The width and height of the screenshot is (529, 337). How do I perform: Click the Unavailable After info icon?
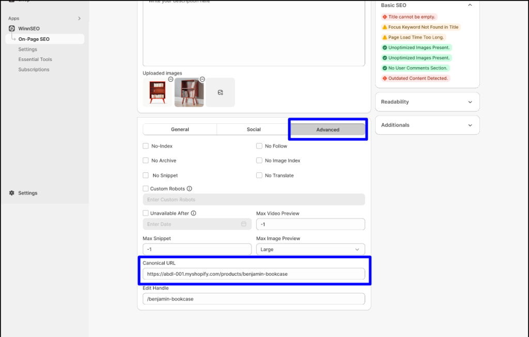click(193, 213)
